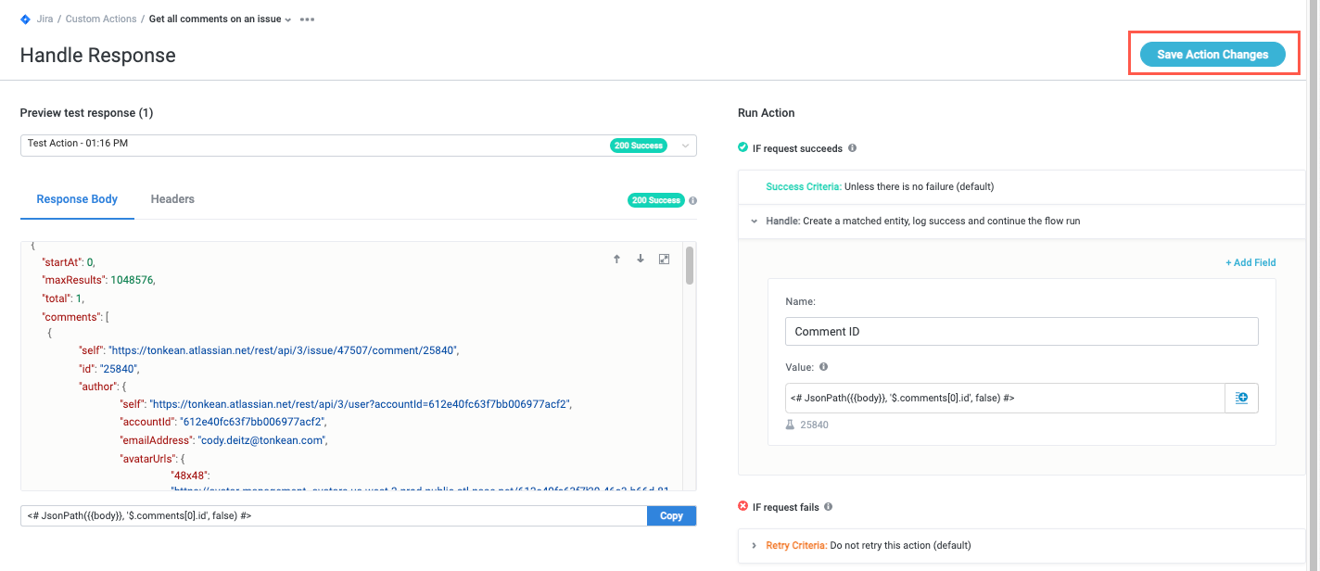The image size is (1320, 571).
Task: Copy the JsonPath expression
Action: pos(671,516)
